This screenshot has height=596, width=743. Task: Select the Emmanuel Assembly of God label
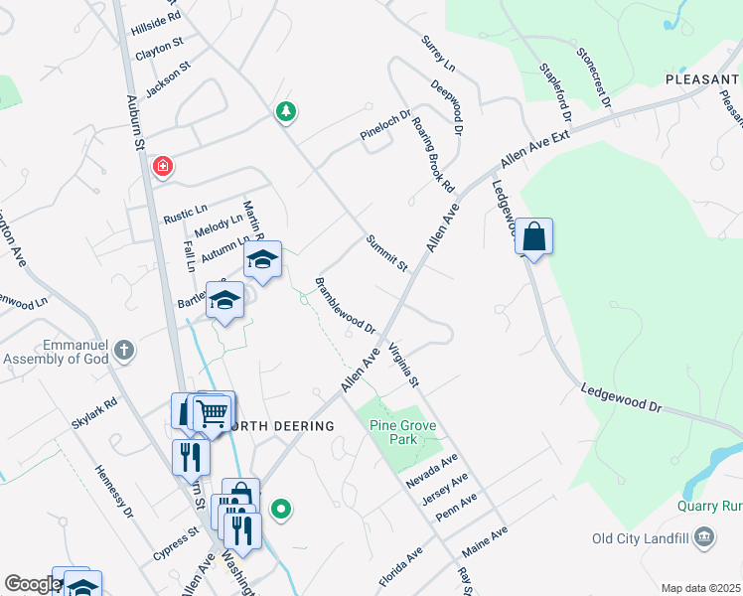pos(56,352)
